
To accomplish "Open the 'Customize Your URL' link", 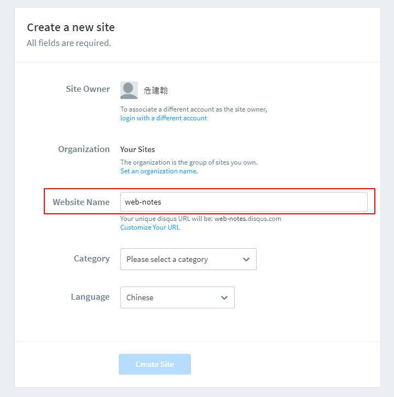I will pos(150,227).
